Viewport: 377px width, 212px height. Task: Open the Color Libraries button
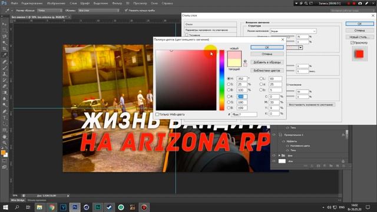(x=267, y=71)
